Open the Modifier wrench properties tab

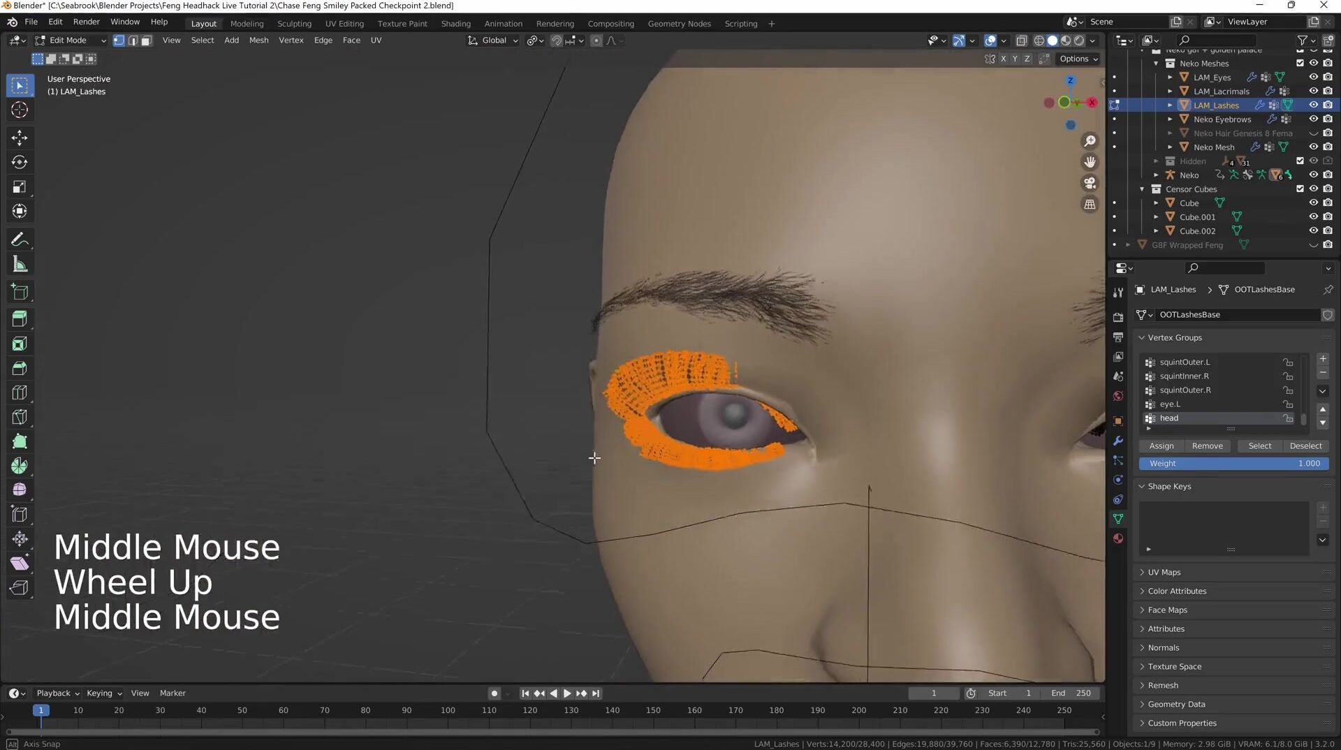[x=1118, y=441]
